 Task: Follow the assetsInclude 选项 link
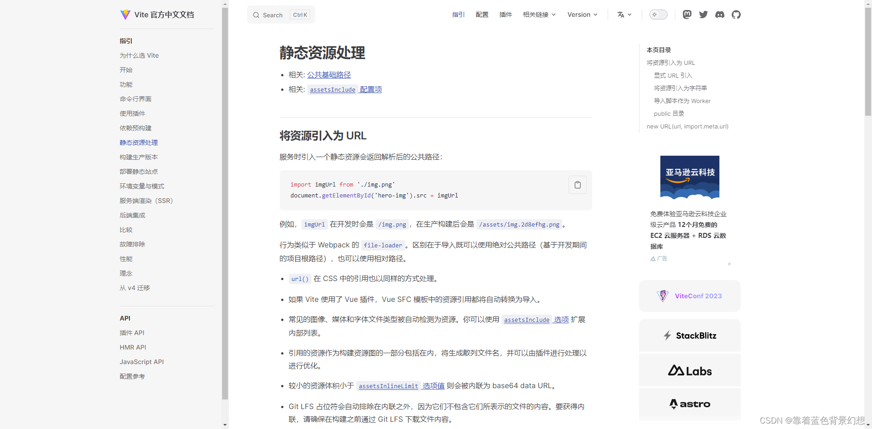coord(535,320)
